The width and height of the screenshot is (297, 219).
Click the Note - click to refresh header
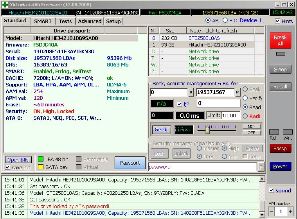click(220, 31)
